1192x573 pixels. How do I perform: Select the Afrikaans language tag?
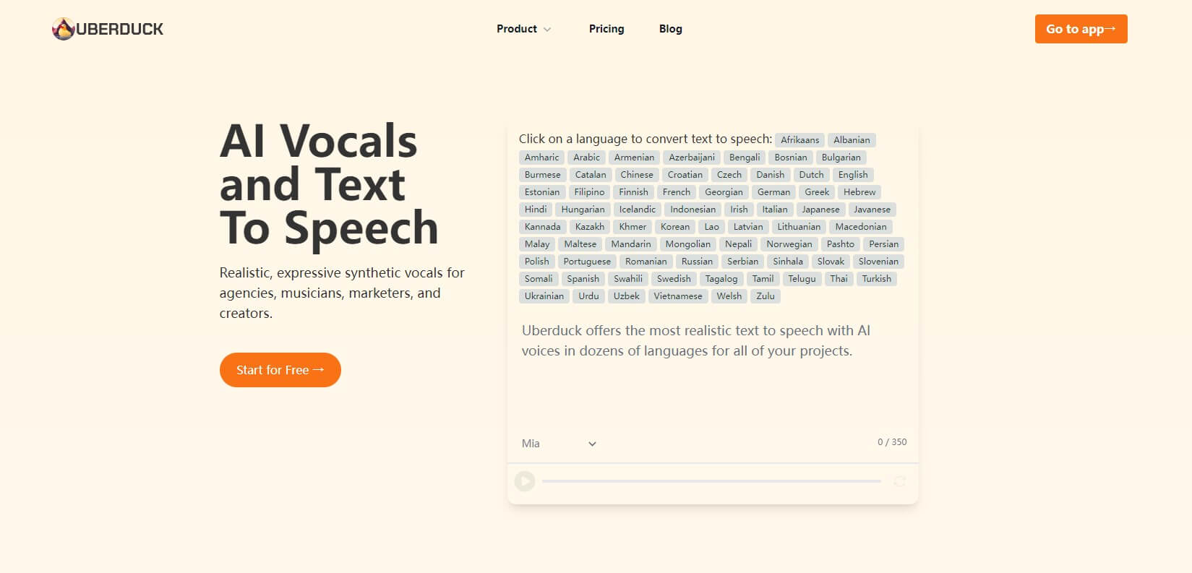799,140
